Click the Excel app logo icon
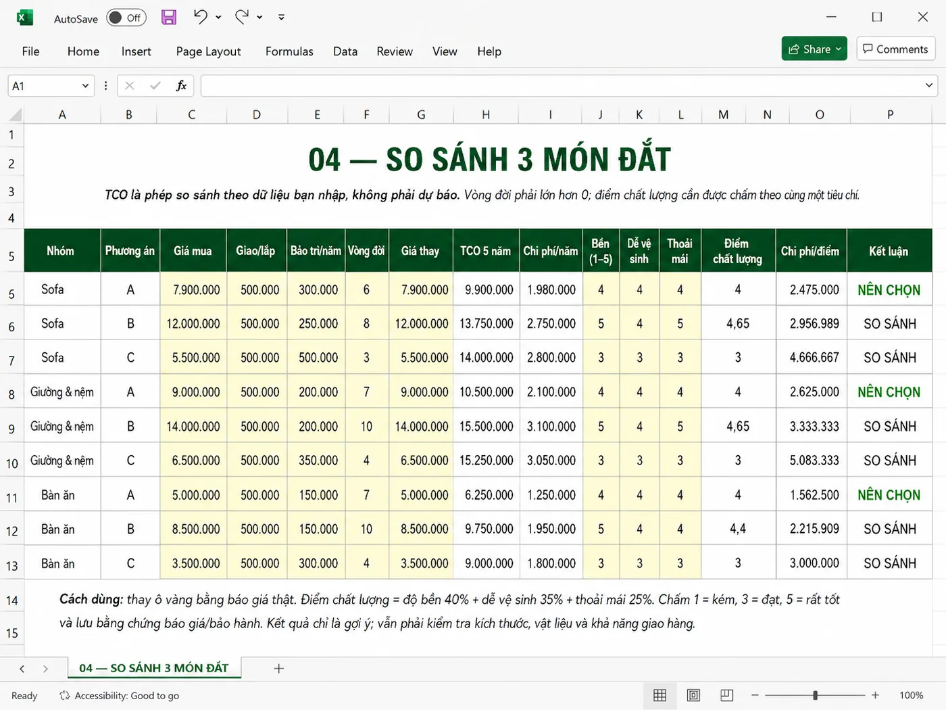This screenshot has width=946, height=710. [25, 18]
